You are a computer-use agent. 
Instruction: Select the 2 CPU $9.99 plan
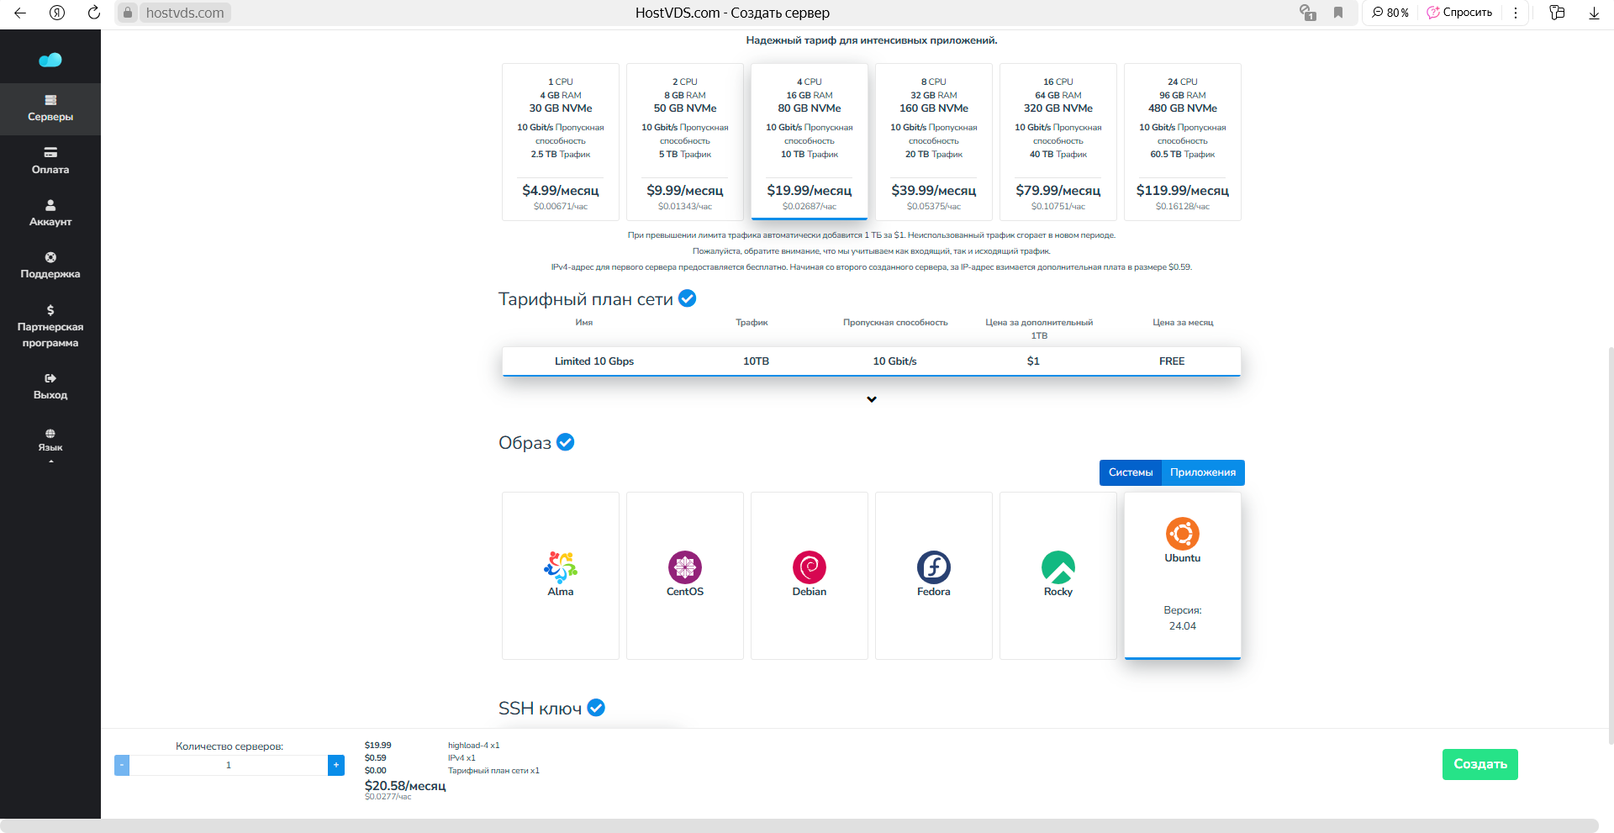[x=685, y=142]
